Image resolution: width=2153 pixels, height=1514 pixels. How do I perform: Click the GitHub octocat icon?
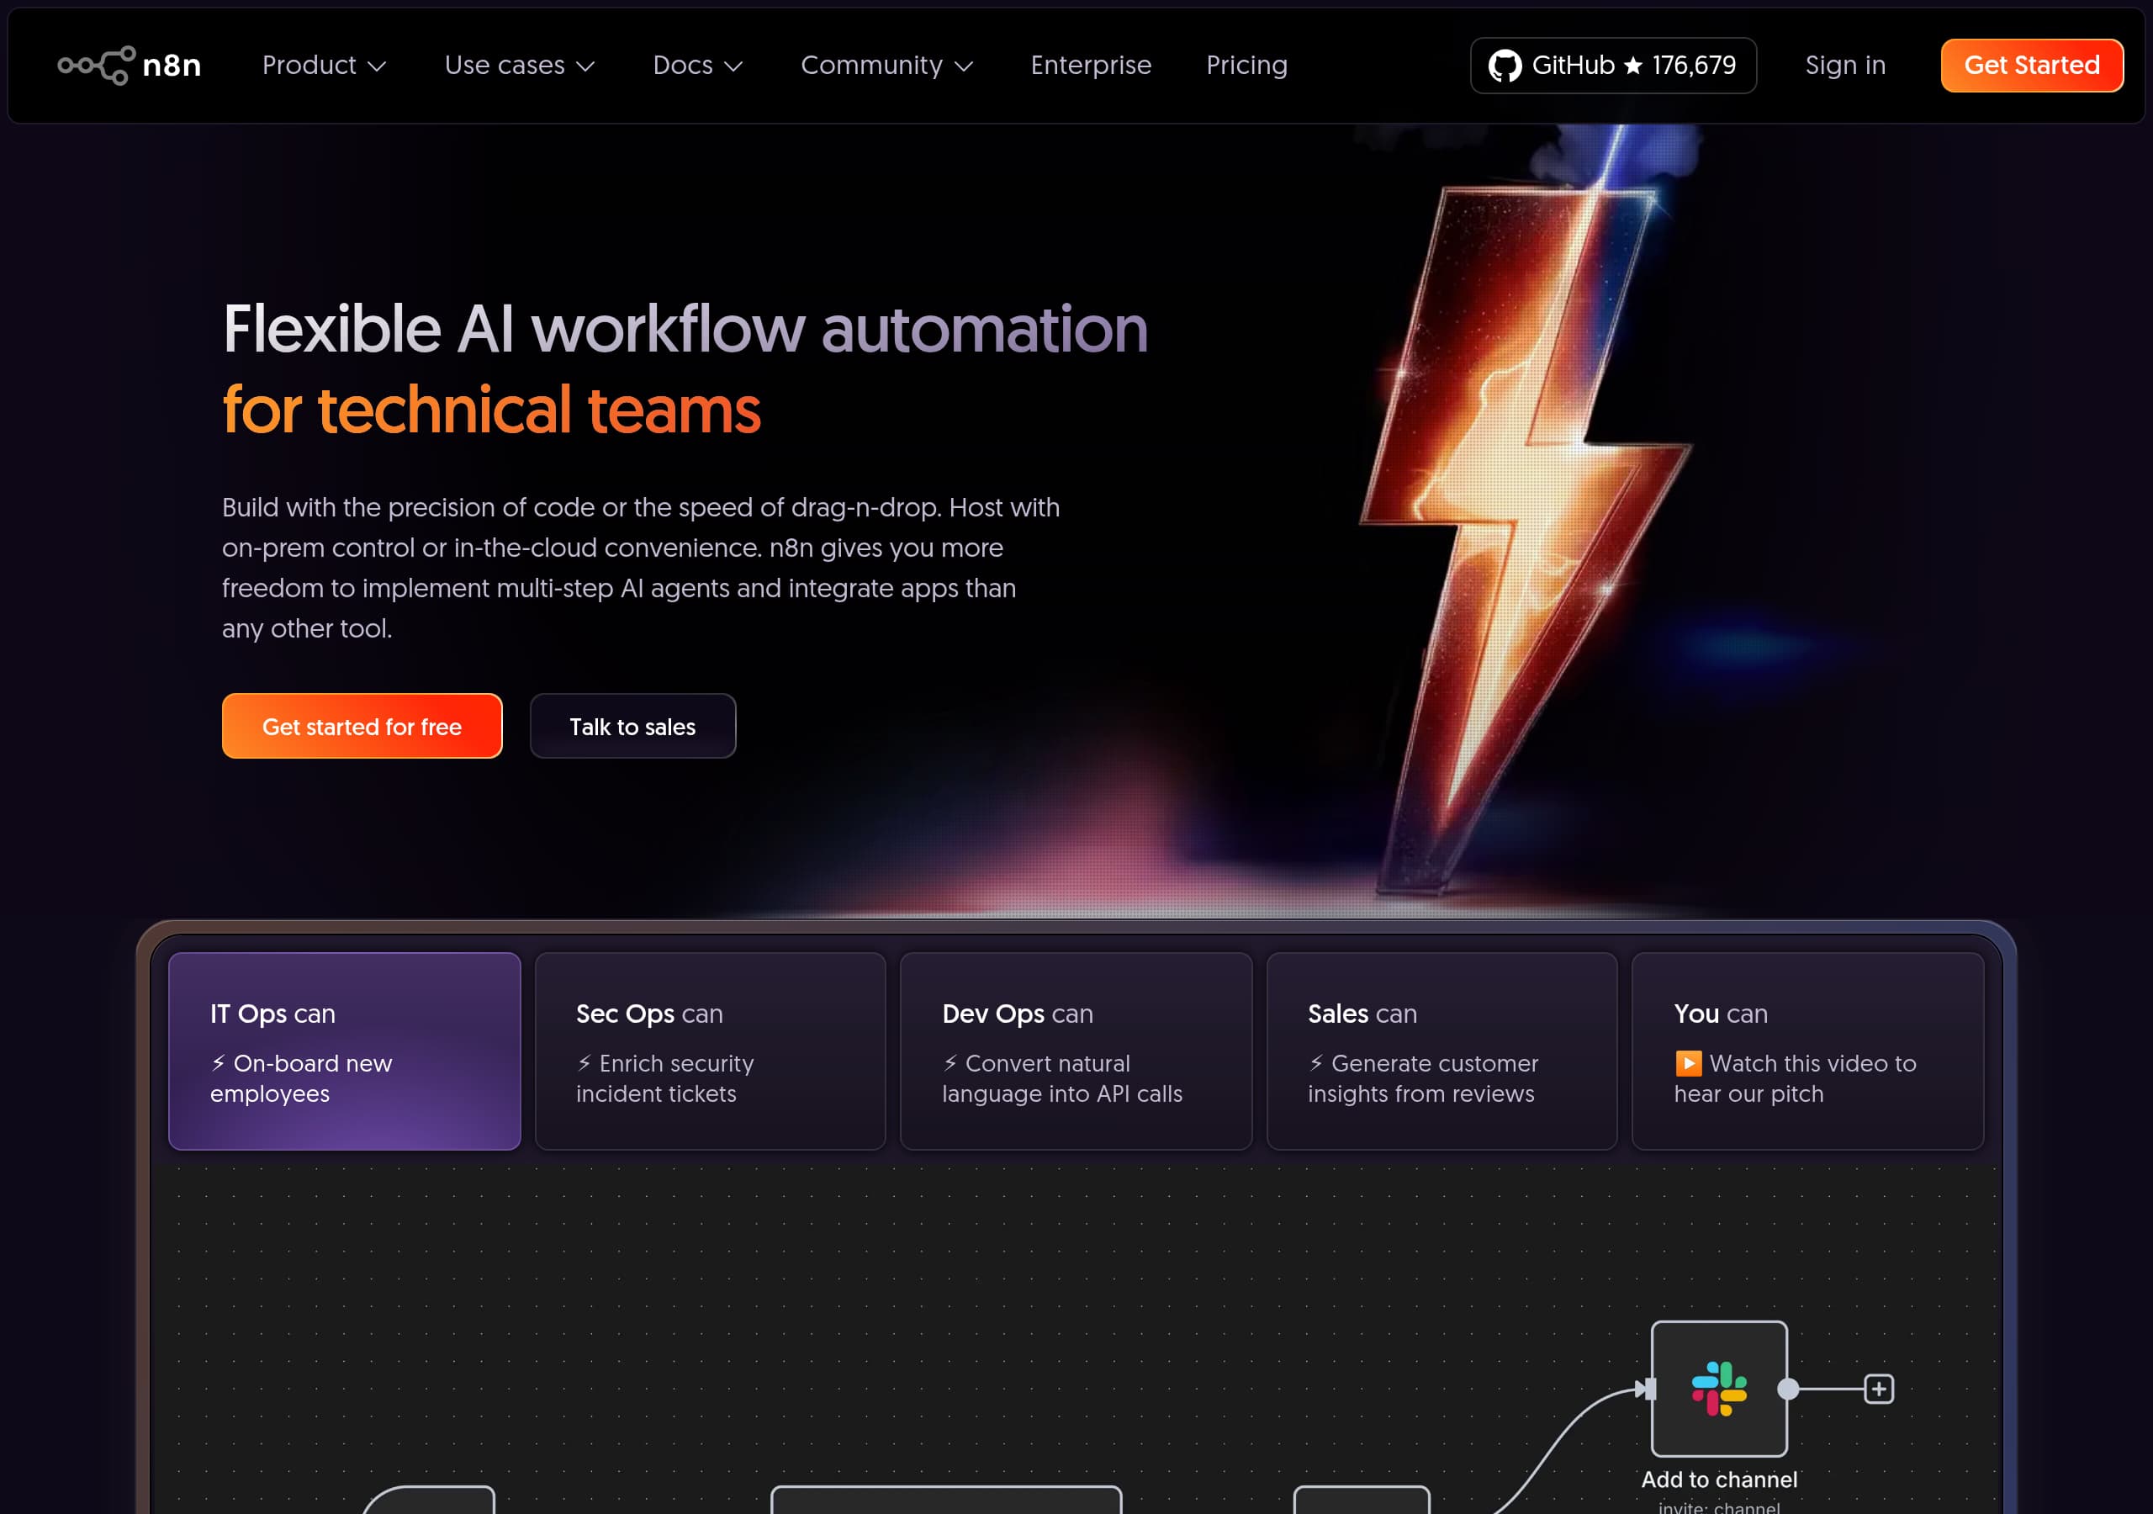(1506, 65)
